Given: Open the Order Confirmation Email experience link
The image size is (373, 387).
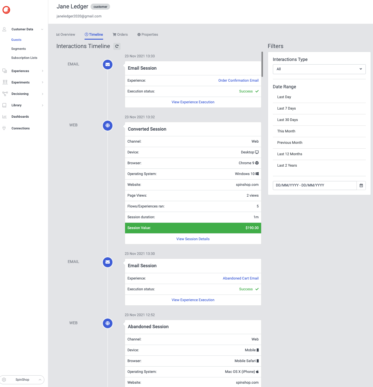Looking at the screenshot, I should pyautogui.click(x=238, y=80).
